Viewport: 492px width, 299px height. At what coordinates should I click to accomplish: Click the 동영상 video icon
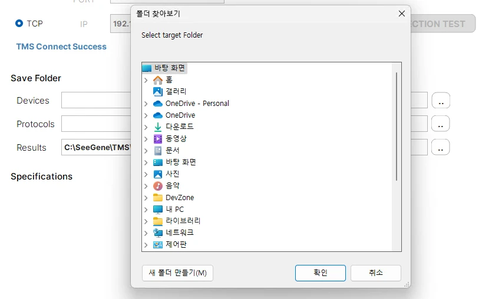point(158,139)
